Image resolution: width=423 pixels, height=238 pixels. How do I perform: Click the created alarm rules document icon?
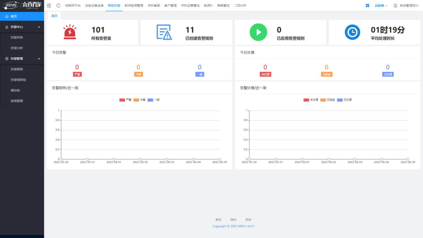tap(164, 32)
